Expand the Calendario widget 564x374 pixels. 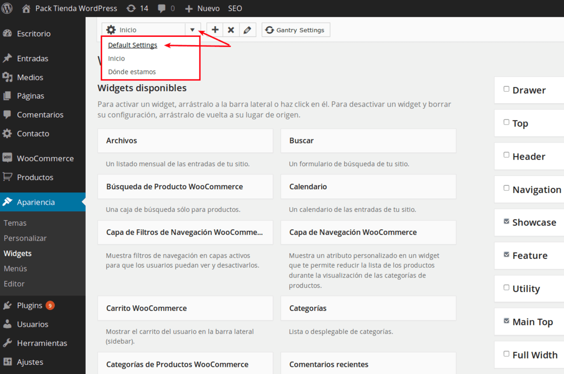click(368, 186)
